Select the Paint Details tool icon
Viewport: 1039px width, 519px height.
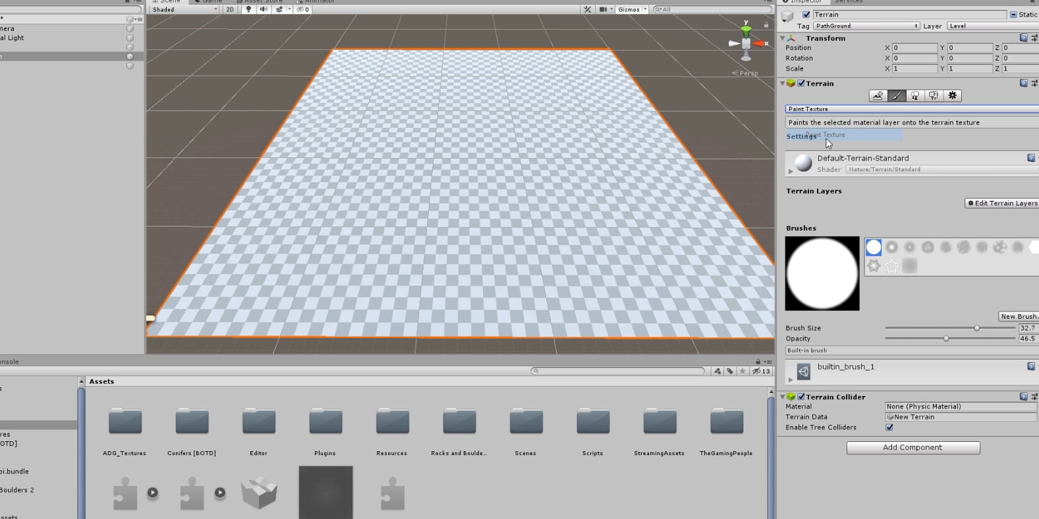pyautogui.click(x=934, y=96)
